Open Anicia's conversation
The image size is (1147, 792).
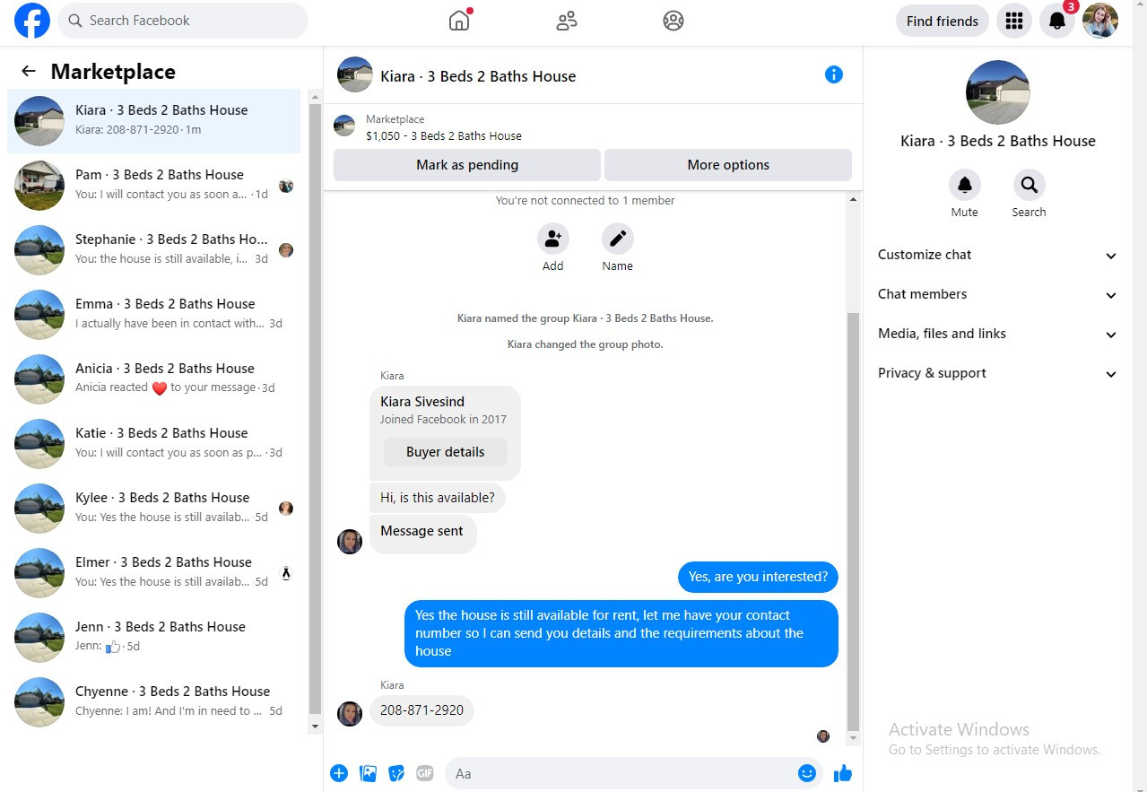[154, 379]
